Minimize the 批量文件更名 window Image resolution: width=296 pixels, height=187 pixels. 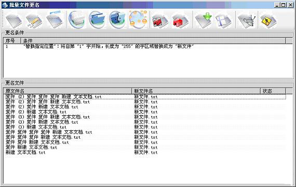(x=277, y=5)
